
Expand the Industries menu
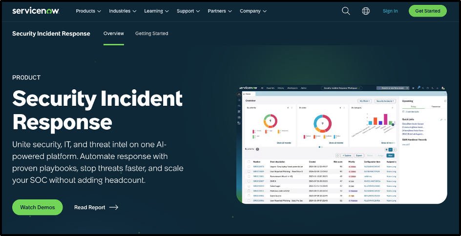(x=123, y=11)
